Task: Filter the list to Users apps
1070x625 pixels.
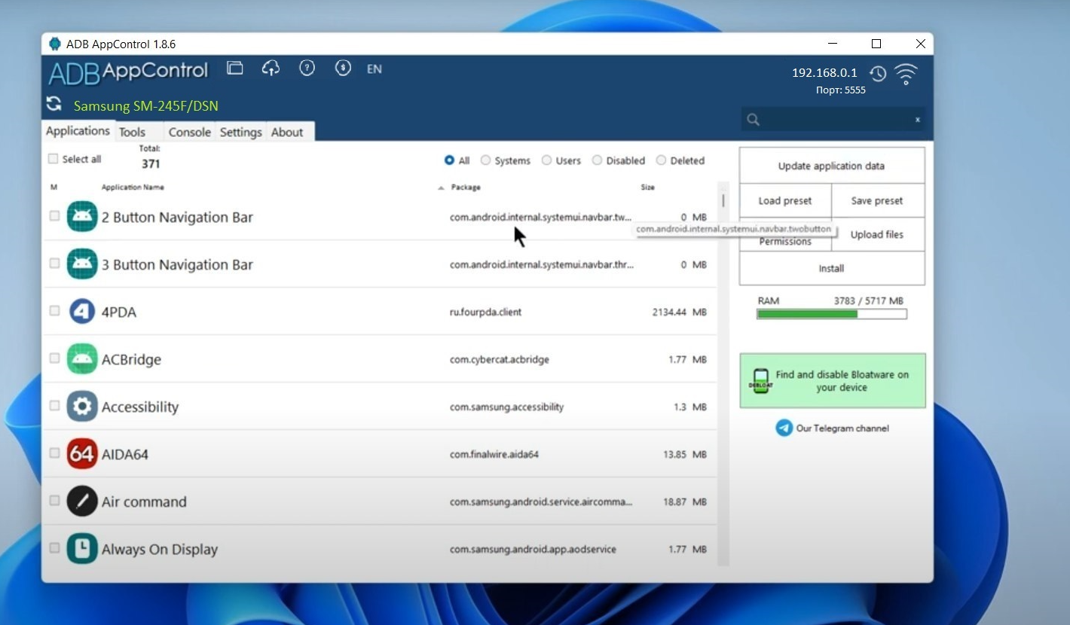Action: (x=546, y=160)
